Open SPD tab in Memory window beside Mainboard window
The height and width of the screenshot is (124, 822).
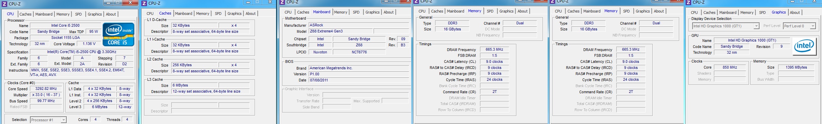[x=490, y=11]
